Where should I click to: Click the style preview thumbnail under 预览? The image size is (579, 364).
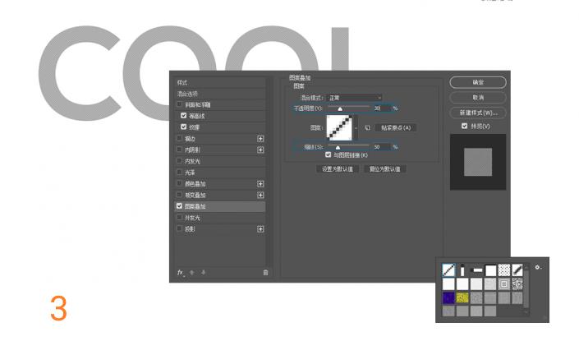pos(478,162)
